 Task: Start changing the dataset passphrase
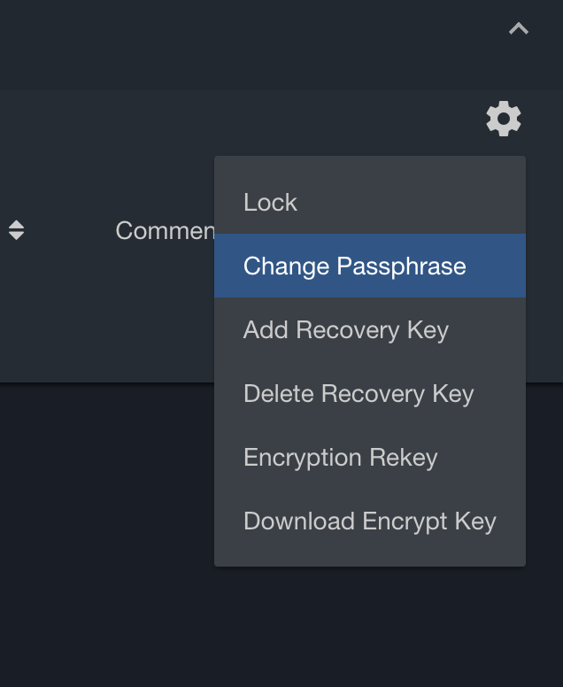(x=370, y=266)
